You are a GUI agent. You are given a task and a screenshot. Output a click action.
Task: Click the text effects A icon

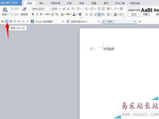click(x=62, y=14)
